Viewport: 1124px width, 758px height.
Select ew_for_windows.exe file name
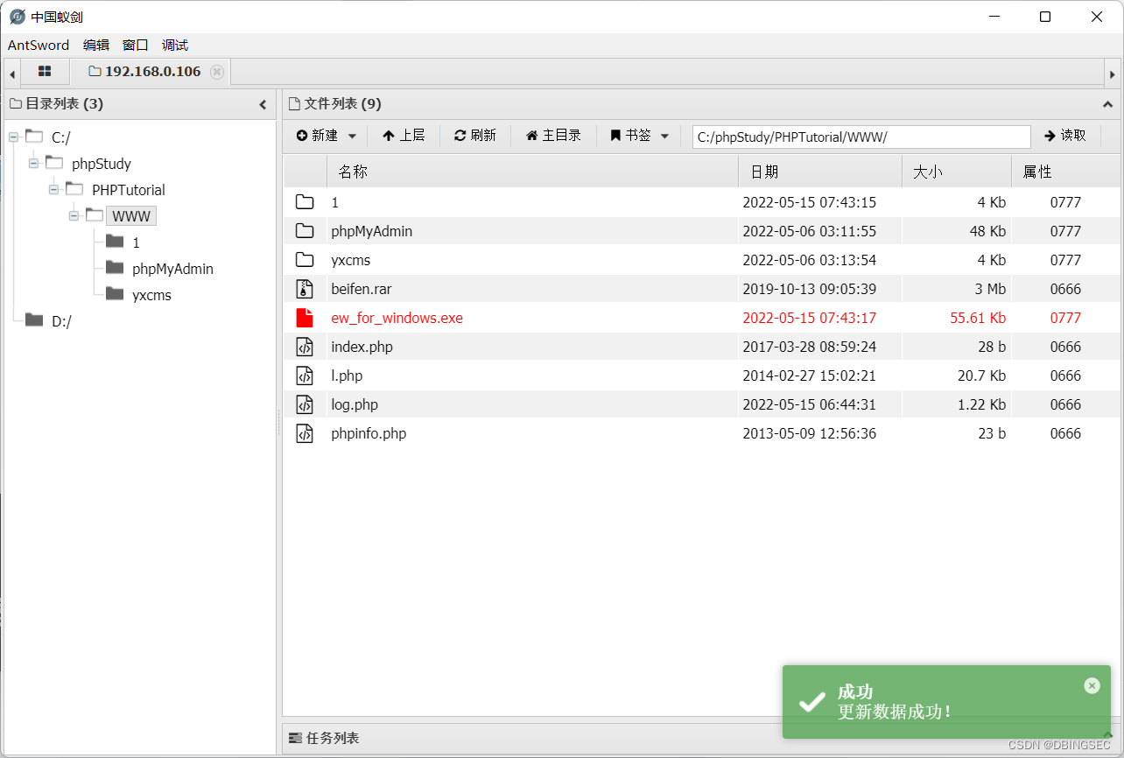point(397,318)
